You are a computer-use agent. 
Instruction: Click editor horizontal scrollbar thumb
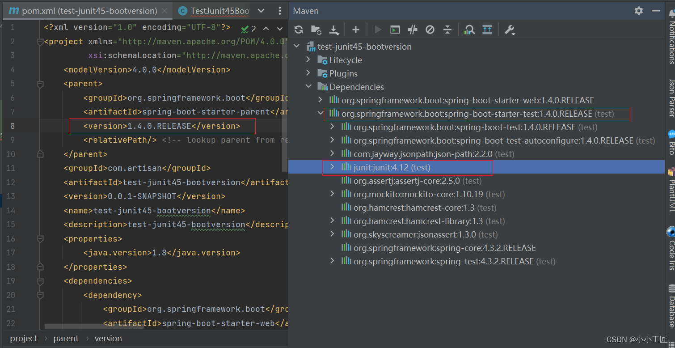coord(94,327)
